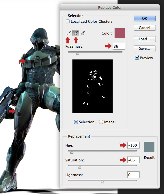This screenshot has width=164, height=194.
Task: Choose the Image radio button
Action: [x=101, y=122]
